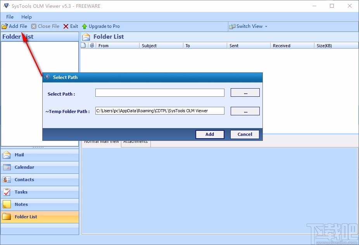Select the Folder List sidebar icon
The width and height of the screenshot is (359, 245).
coord(7,217)
